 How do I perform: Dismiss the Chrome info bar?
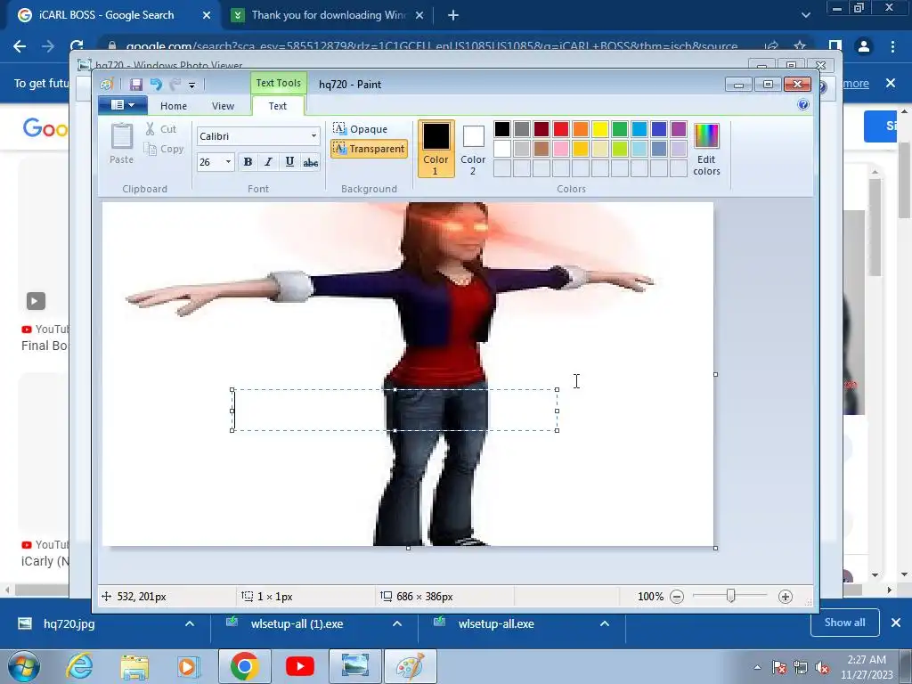pos(891,83)
